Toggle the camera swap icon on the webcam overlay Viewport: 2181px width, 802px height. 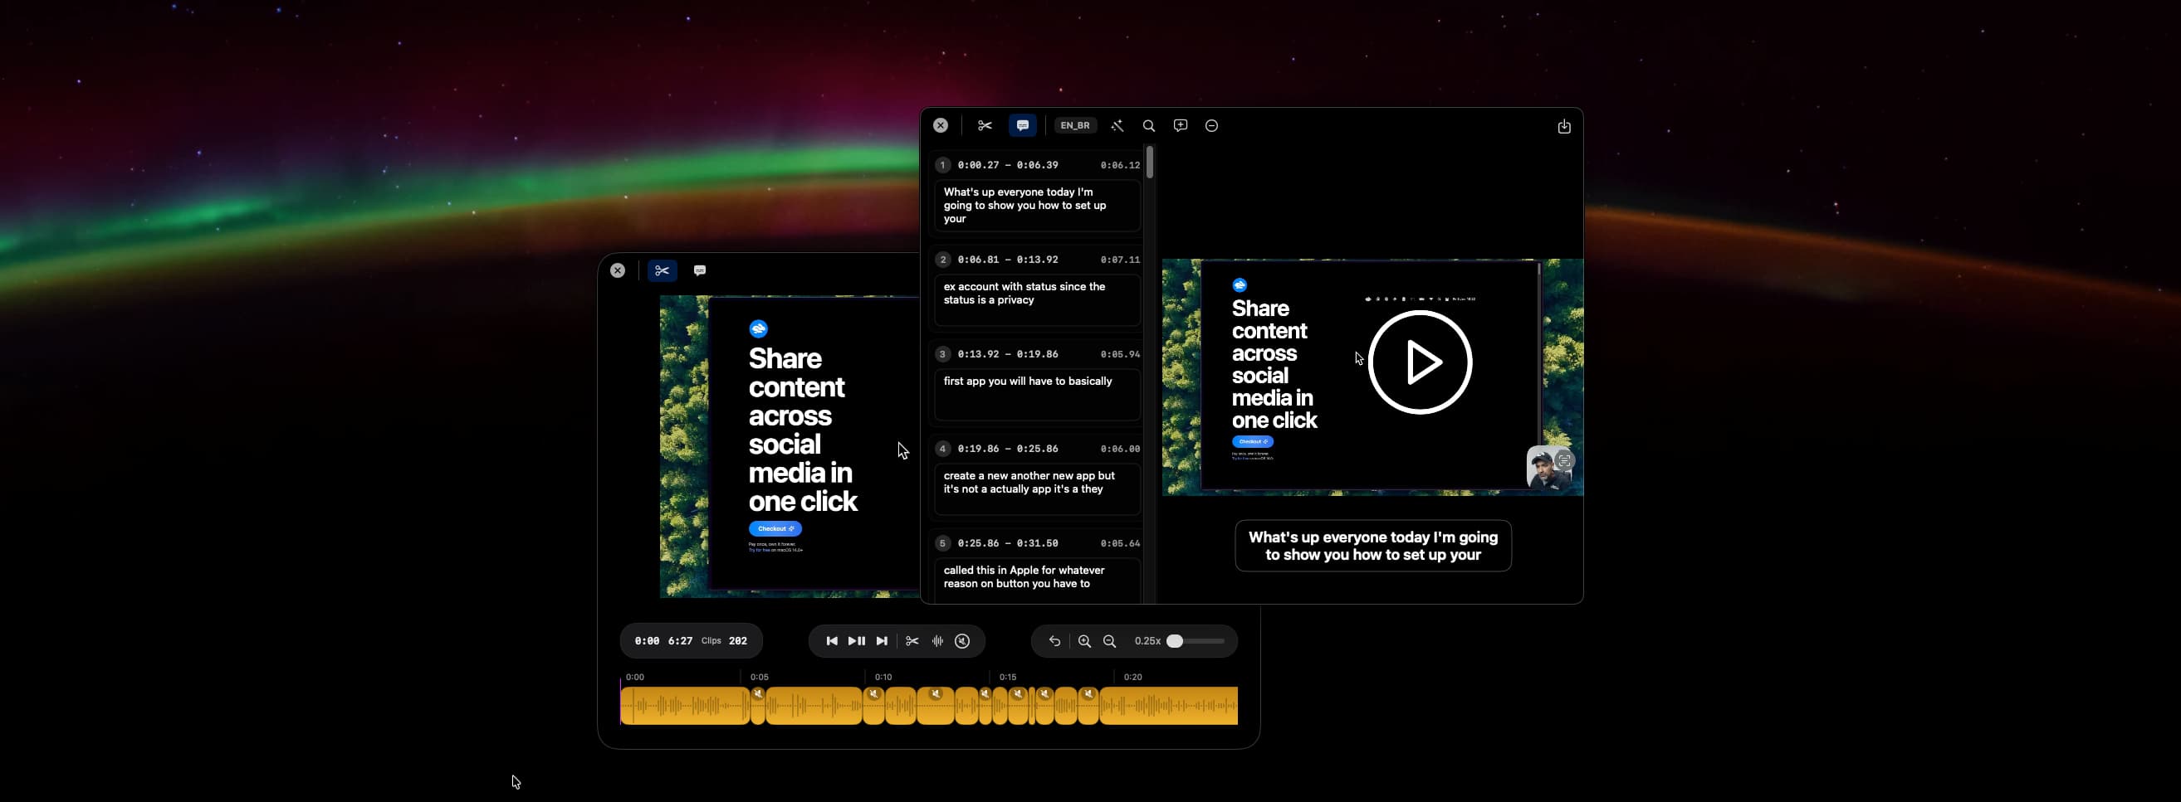coord(1563,459)
